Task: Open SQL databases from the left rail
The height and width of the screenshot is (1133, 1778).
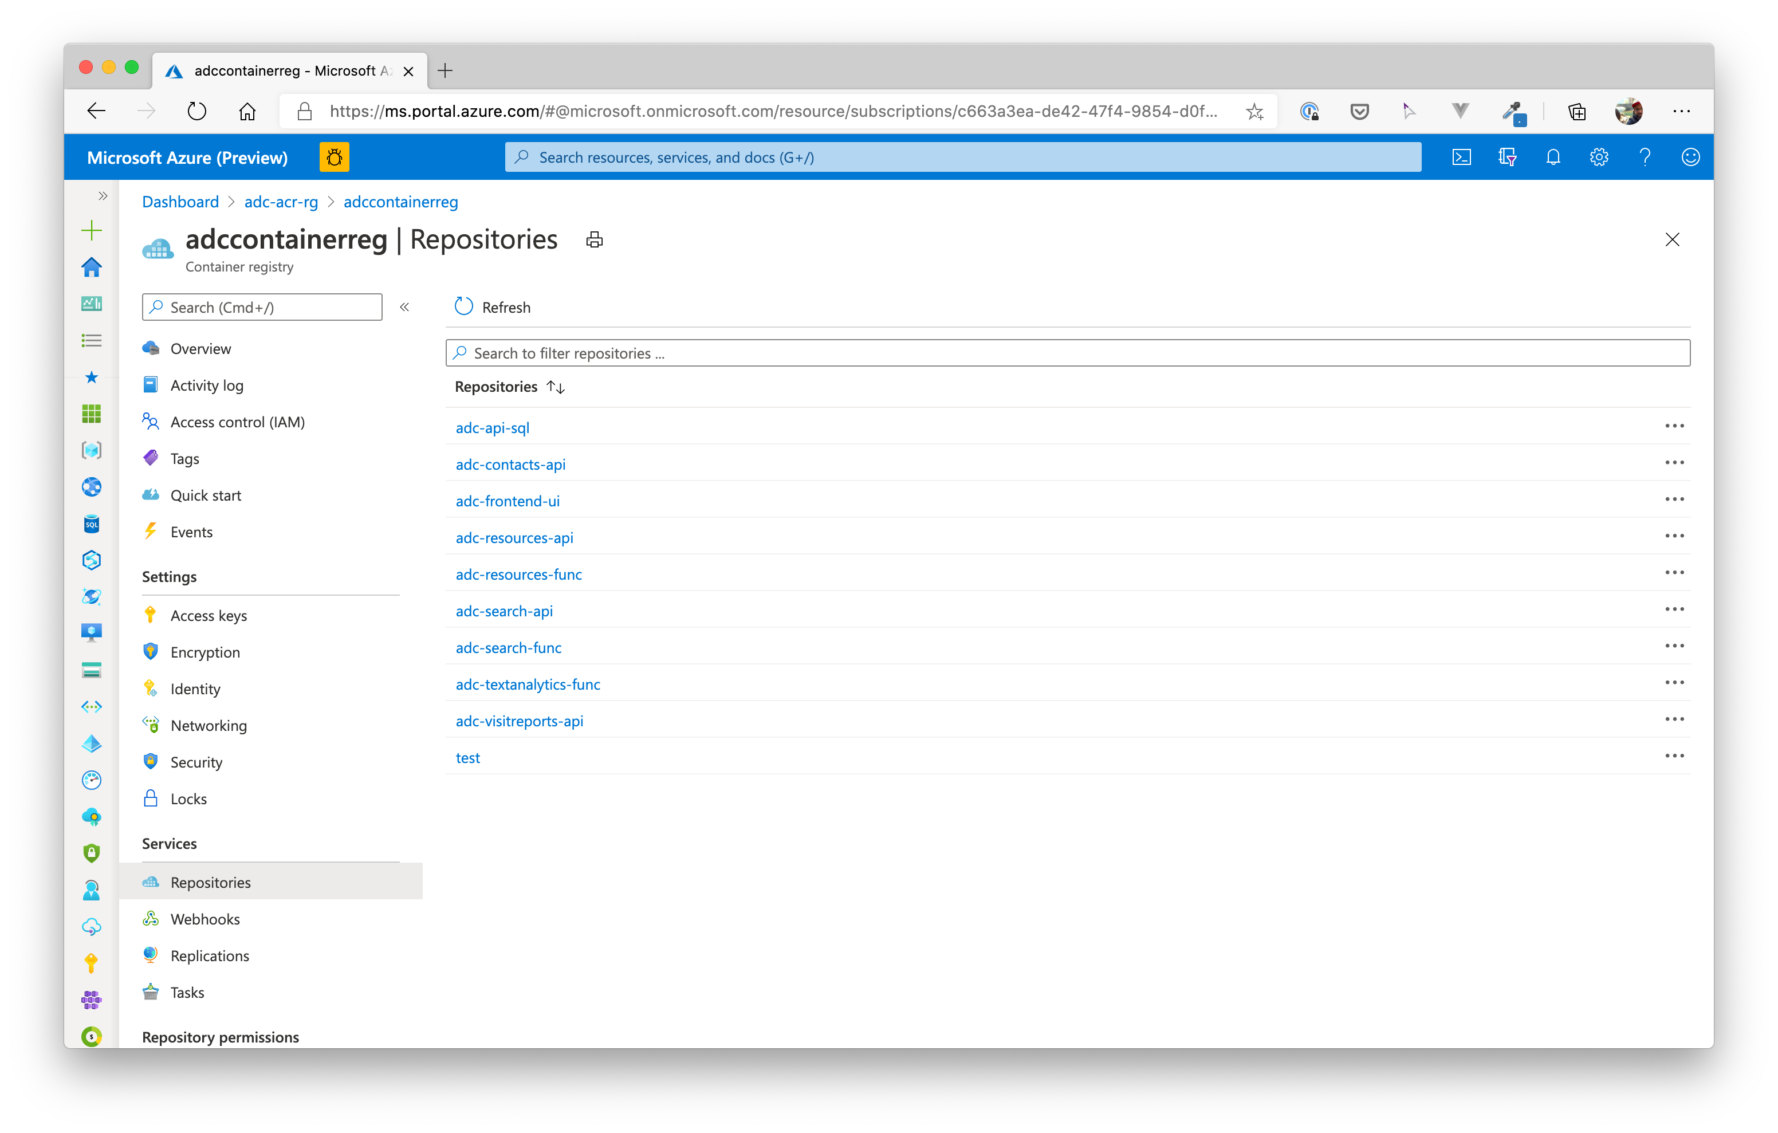Action: tap(91, 524)
